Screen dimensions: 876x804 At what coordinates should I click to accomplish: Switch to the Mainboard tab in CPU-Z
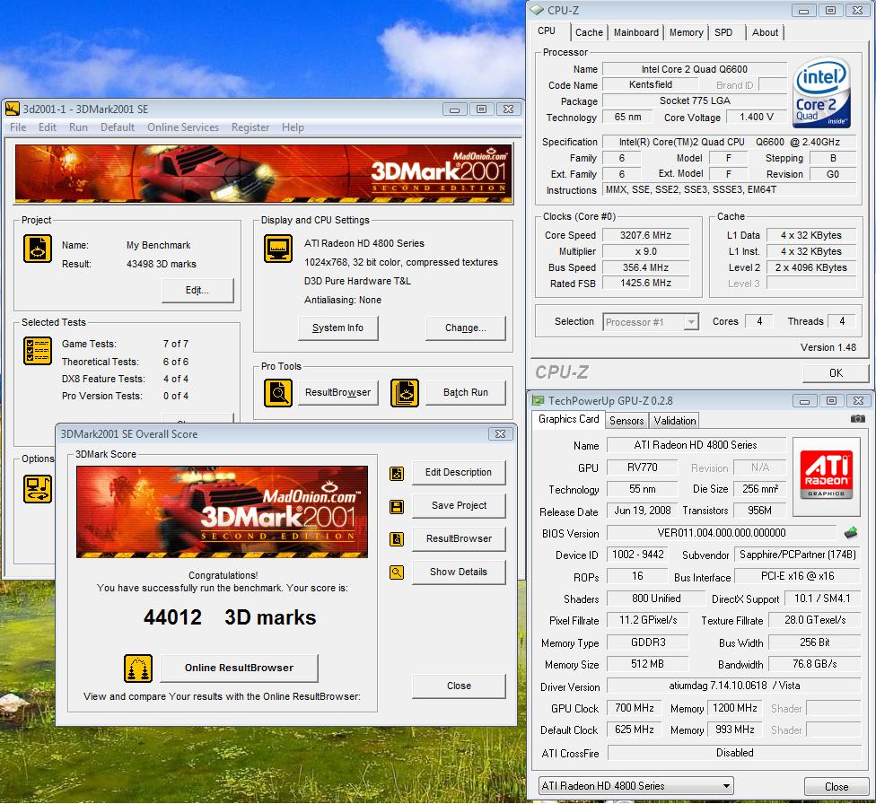tap(635, 32)
